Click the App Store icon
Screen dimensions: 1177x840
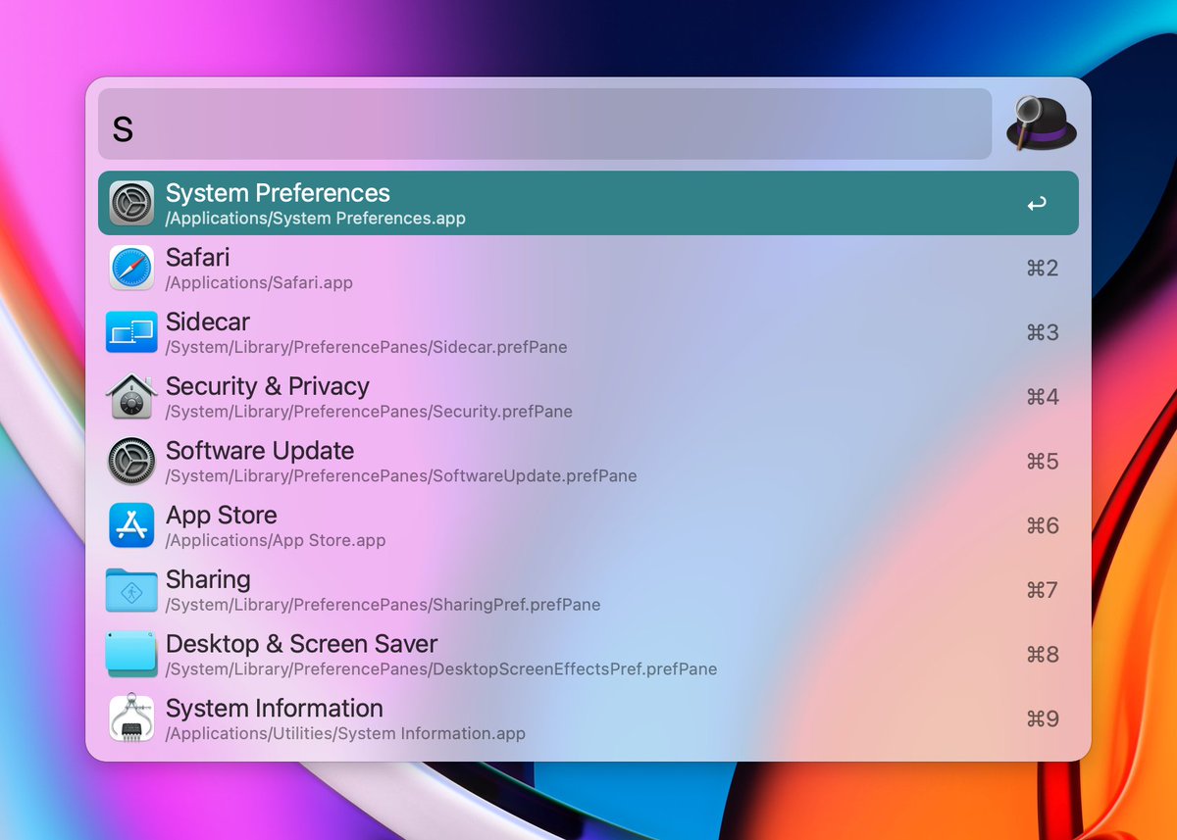point(131,525)
